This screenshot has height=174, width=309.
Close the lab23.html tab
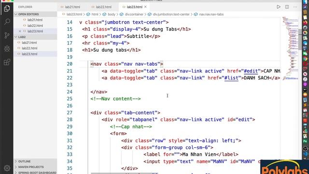pos(145,7)
